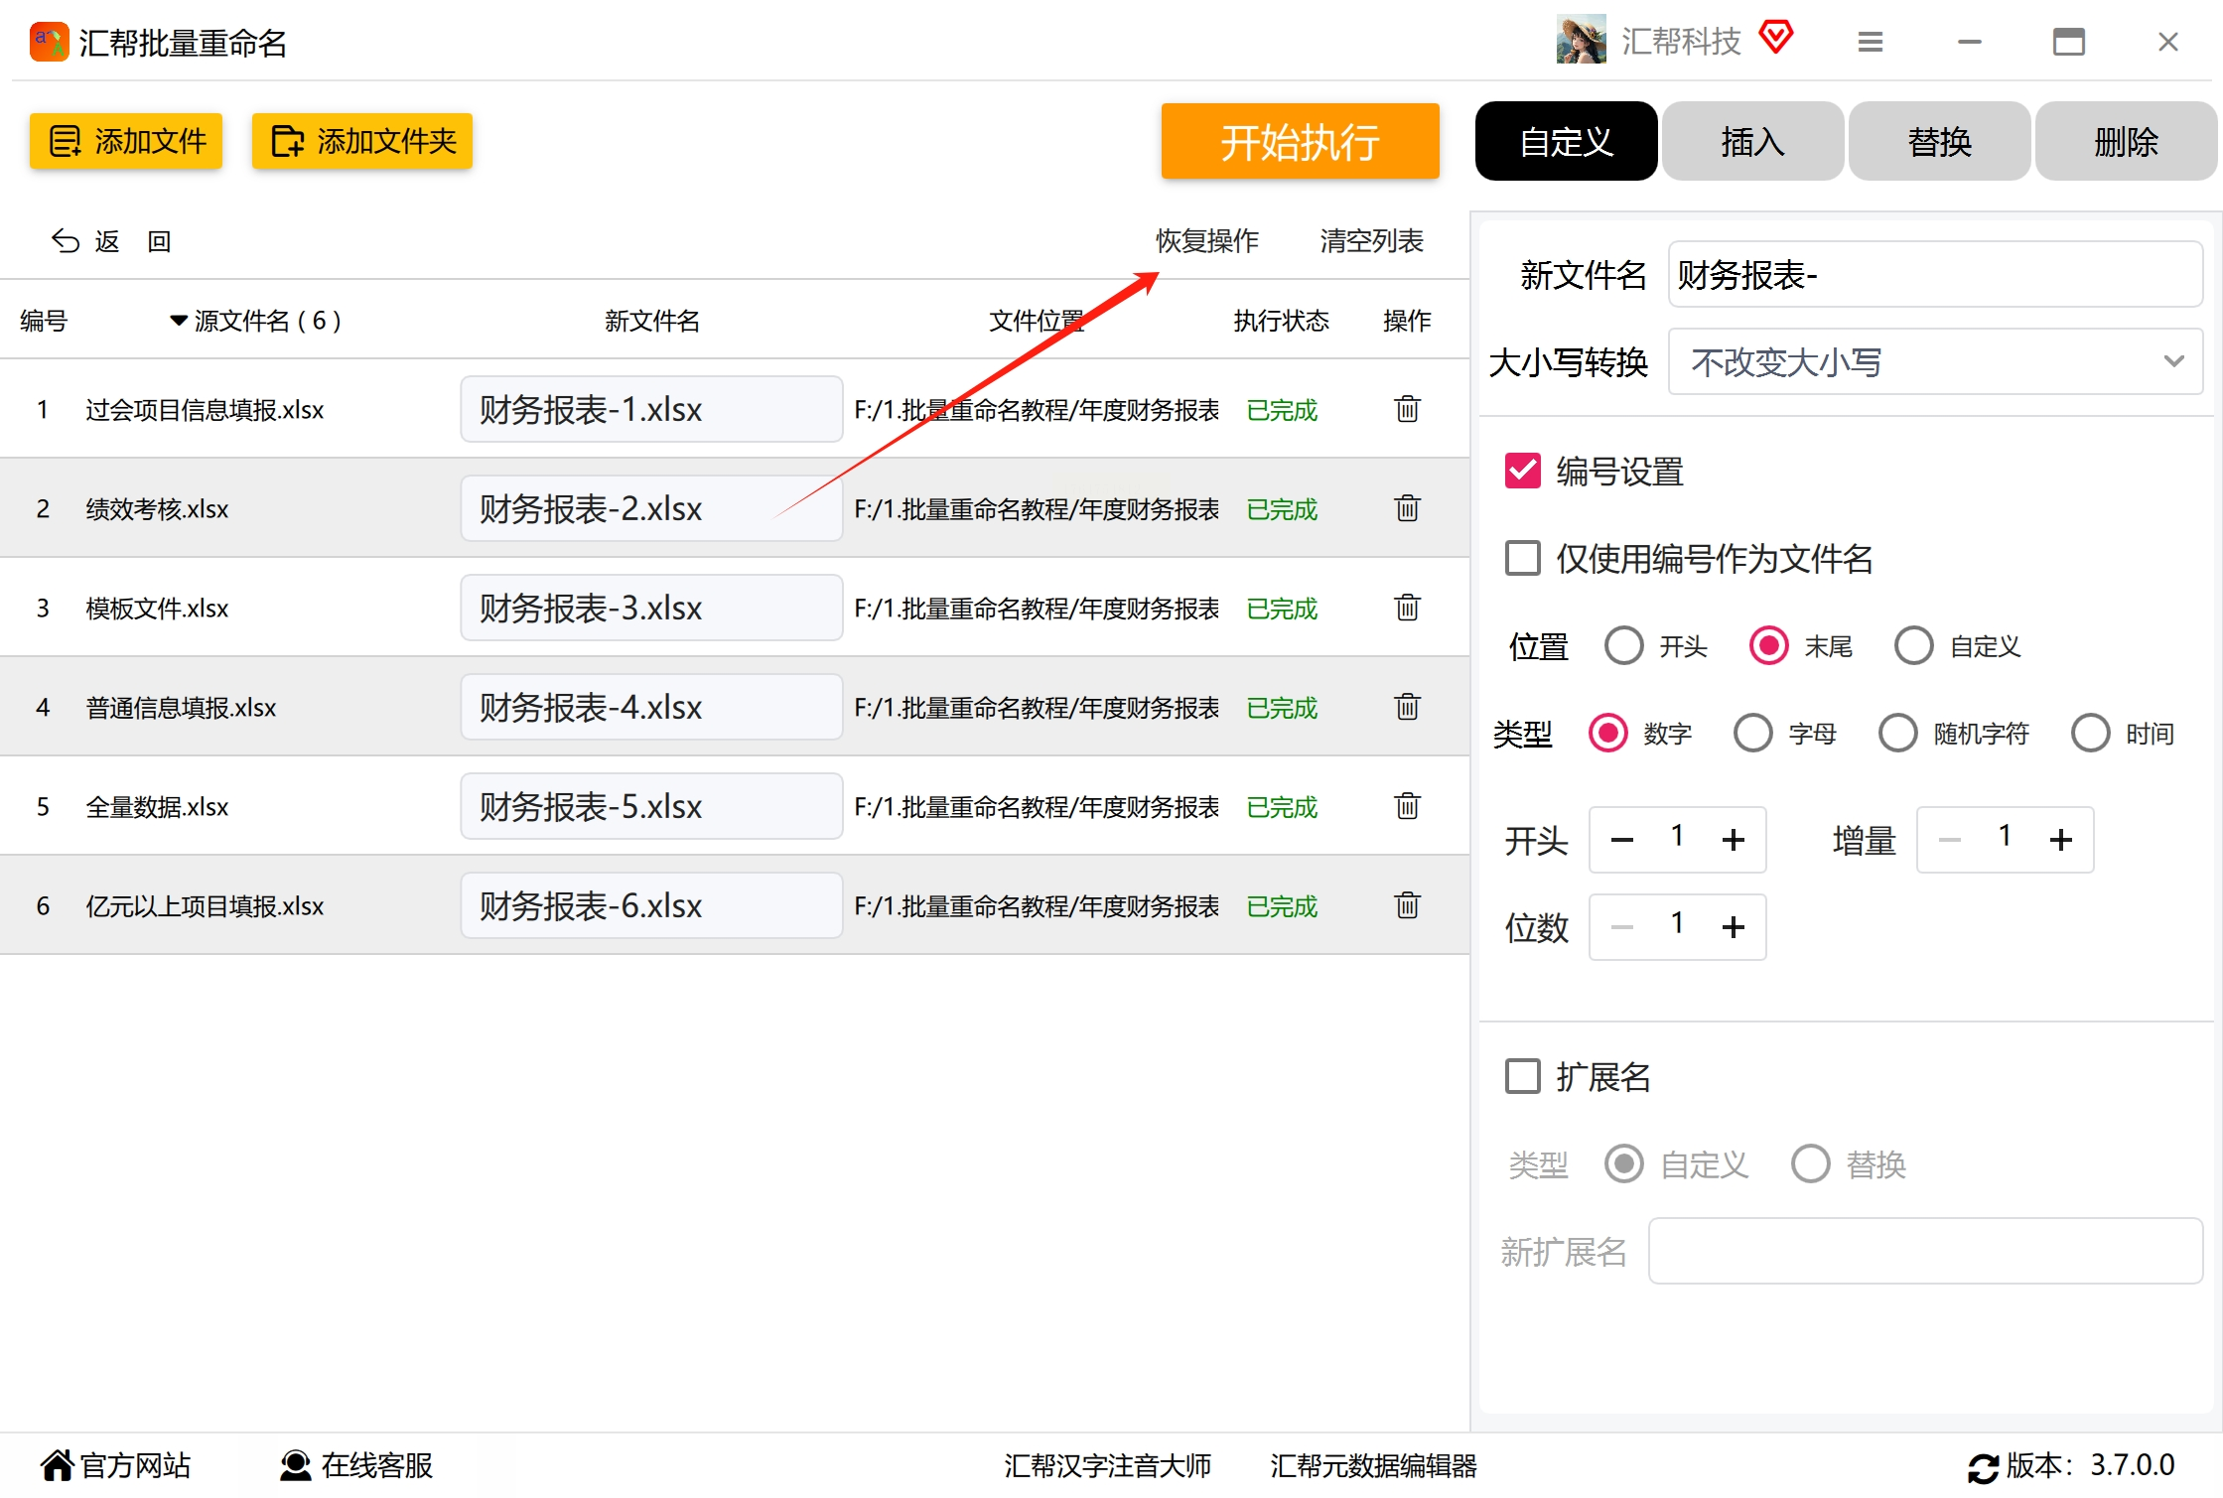Switch to the 替换 tab
Viewport: 2223px width, 1498px height.
[1938, 142]
